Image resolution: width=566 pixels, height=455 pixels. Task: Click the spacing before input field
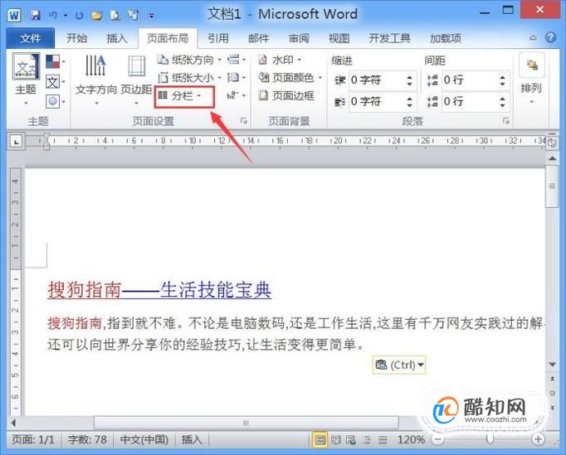pos(469,80)
